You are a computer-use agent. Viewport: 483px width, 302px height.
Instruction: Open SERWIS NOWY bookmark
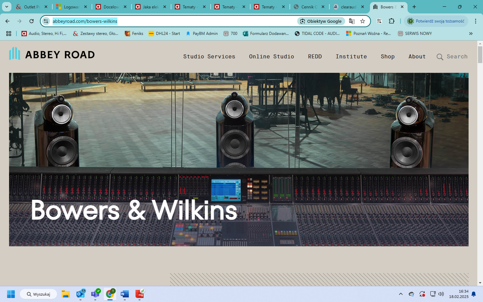tap(415, 34)
